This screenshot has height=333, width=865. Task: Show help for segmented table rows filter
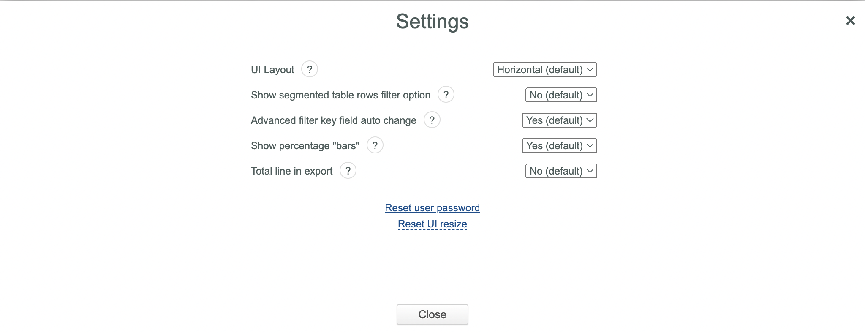446,94
